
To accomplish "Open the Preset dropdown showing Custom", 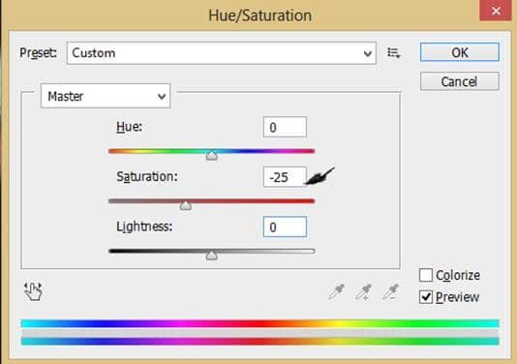I will tap(222, 53).
